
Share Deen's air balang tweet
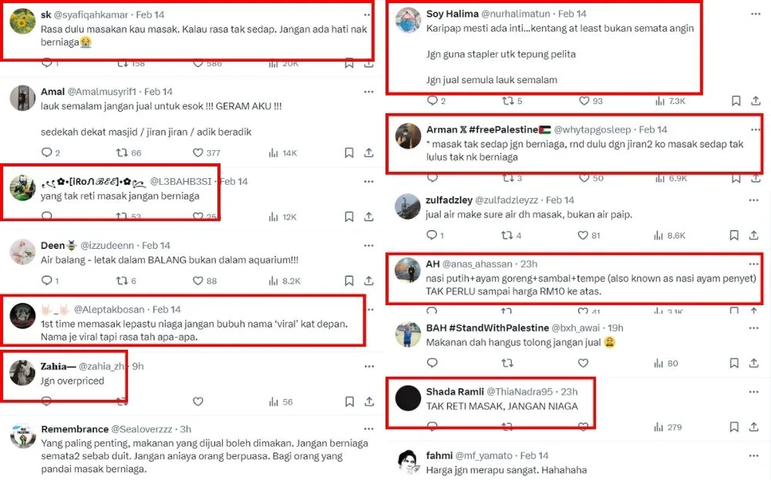[369, 281]
